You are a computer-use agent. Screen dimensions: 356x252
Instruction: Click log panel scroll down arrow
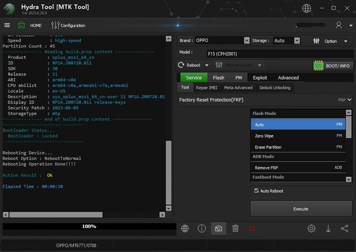[169, 208]
